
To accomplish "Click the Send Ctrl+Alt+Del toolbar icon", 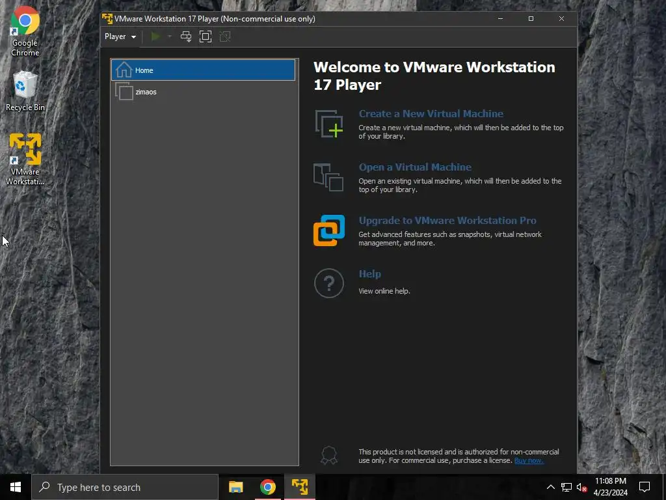I will 186,36.
